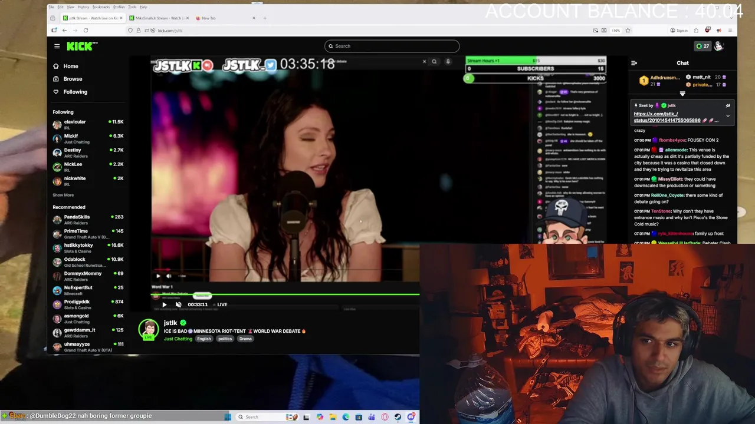Bookmark page with the star icon

point(628,30)
